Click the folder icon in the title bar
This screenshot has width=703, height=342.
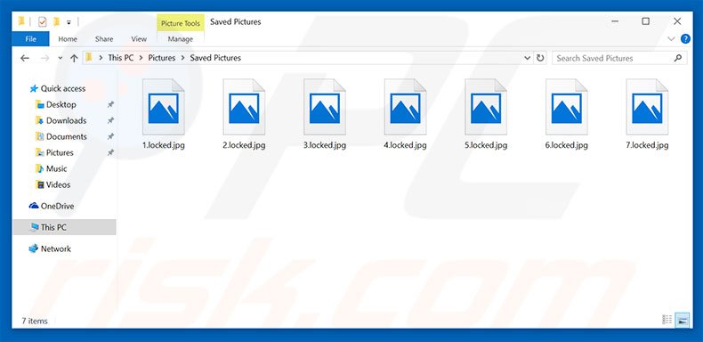pyautogui.click(x=21, y=21)
